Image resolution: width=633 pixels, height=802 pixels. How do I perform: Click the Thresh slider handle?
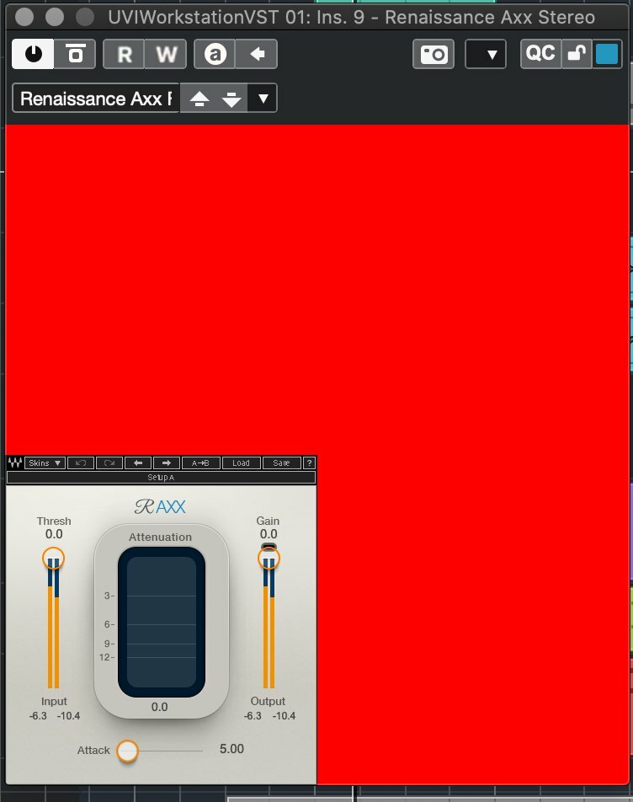point(53,558)
